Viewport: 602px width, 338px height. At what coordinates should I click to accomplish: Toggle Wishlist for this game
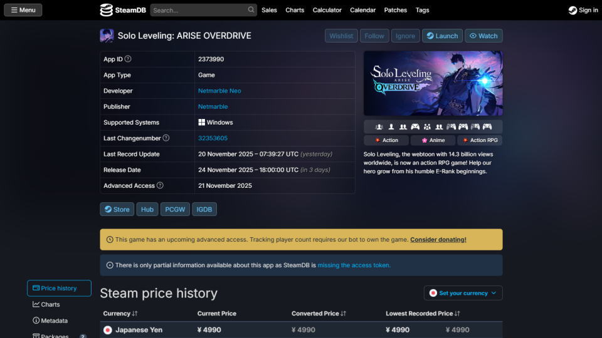pyautogui.click(x=341, y=36)
